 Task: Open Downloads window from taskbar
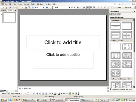tap(43, 100)
